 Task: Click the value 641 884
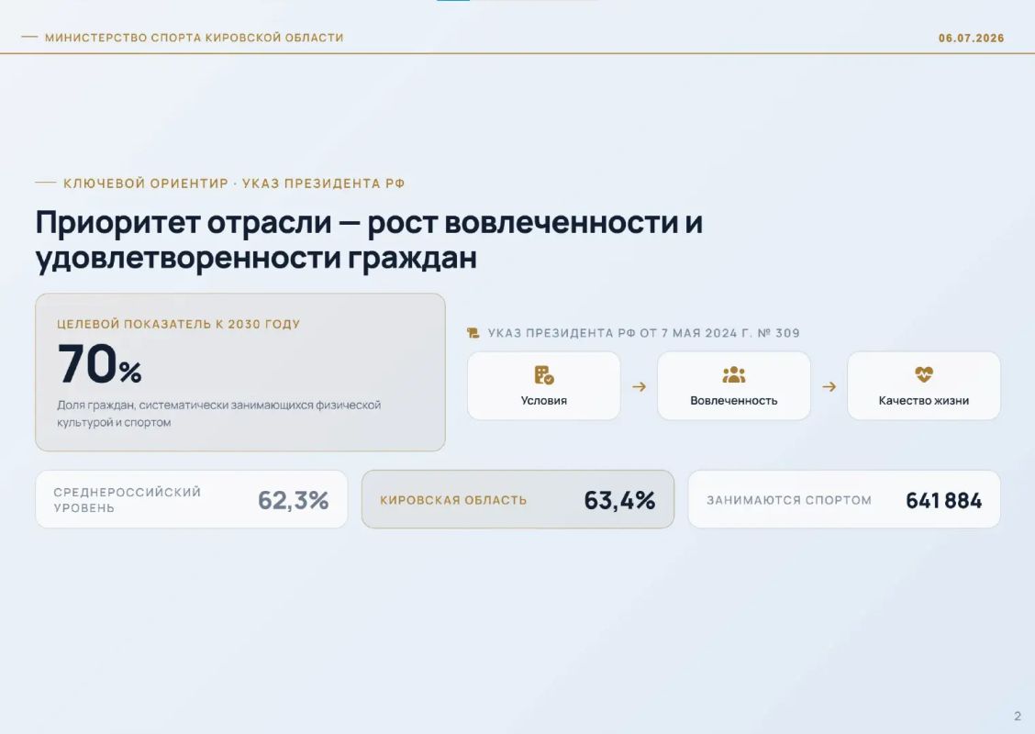pos(944,500)
